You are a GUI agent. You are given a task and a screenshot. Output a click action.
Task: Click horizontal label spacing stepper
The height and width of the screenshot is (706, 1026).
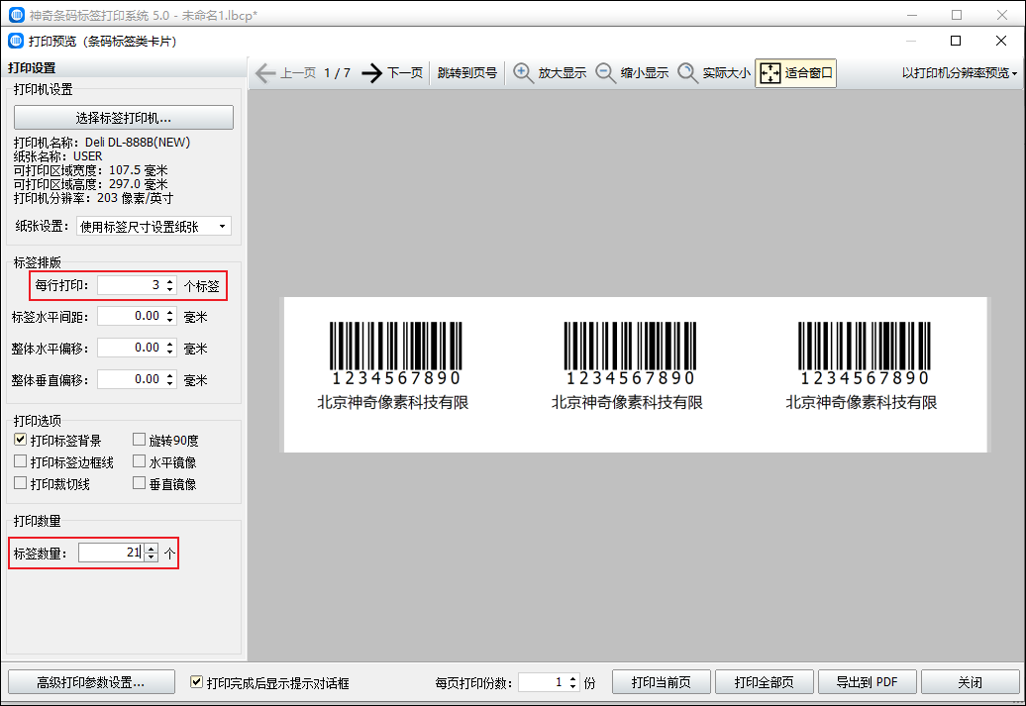click(170, 316)
